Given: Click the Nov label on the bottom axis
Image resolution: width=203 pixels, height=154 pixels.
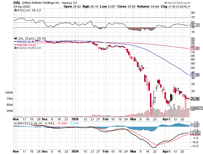Looking at the screenshot, I should click(16, 152).
